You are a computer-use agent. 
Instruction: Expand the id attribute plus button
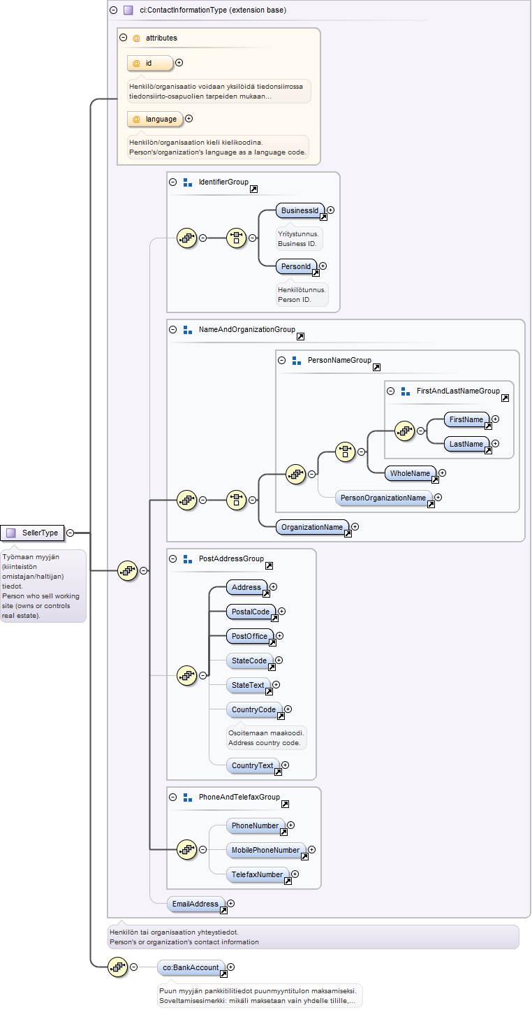click(179, 63)
